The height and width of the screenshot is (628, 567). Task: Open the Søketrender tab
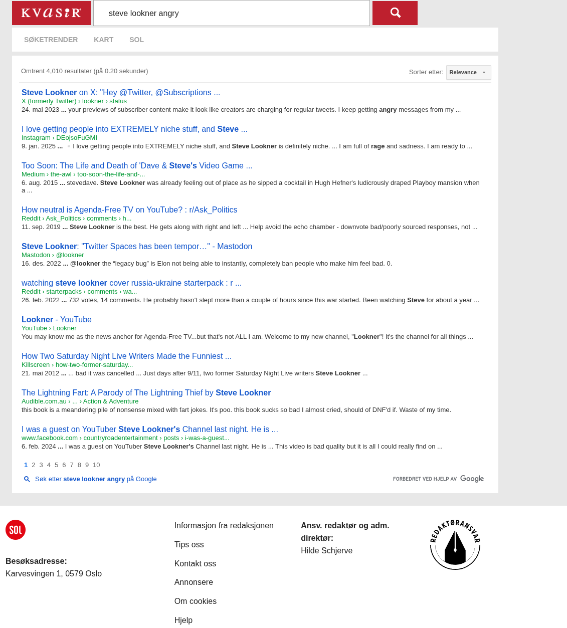click(51, 40)
